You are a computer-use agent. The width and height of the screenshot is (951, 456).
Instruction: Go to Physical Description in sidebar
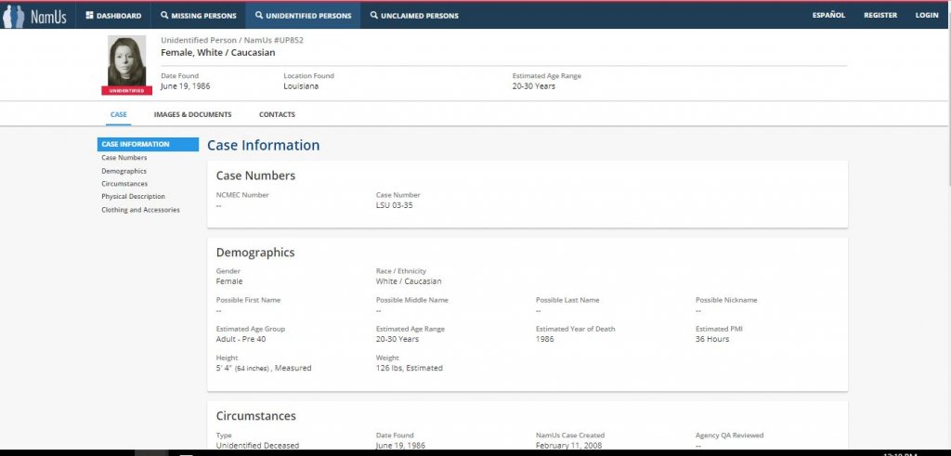tap(133, 197)
